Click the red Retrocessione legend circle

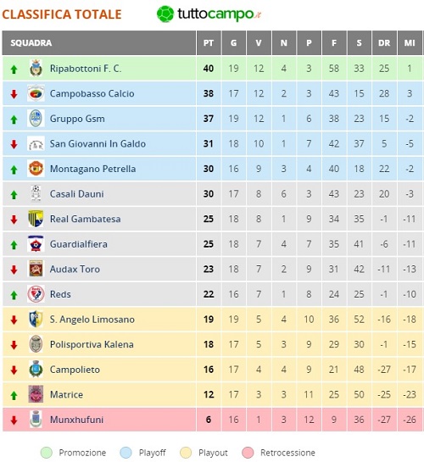[x=248, y=453]
